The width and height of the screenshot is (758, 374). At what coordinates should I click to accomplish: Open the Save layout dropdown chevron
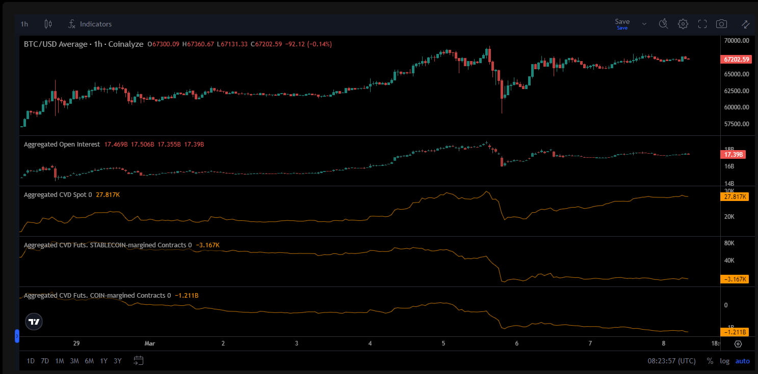pos(644,23)
